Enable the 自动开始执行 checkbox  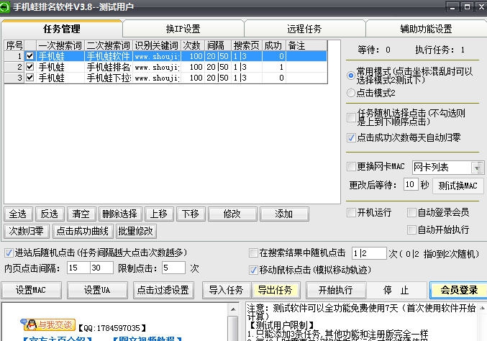tap(411, 229)
